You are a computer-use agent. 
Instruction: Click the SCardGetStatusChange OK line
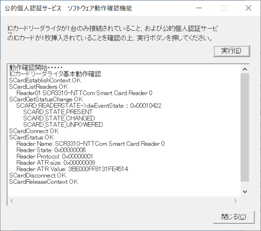click(x=46, y=99)
